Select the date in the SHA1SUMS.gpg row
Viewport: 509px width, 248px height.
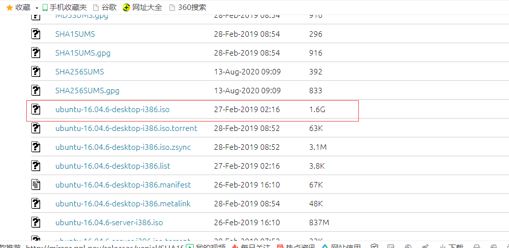point(247,53)
